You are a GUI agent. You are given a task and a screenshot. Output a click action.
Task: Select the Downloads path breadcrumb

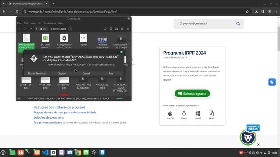tap(58, 29)
